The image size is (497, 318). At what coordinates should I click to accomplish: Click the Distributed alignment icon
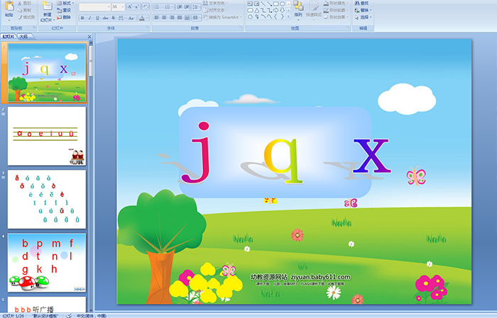[187, 18]
